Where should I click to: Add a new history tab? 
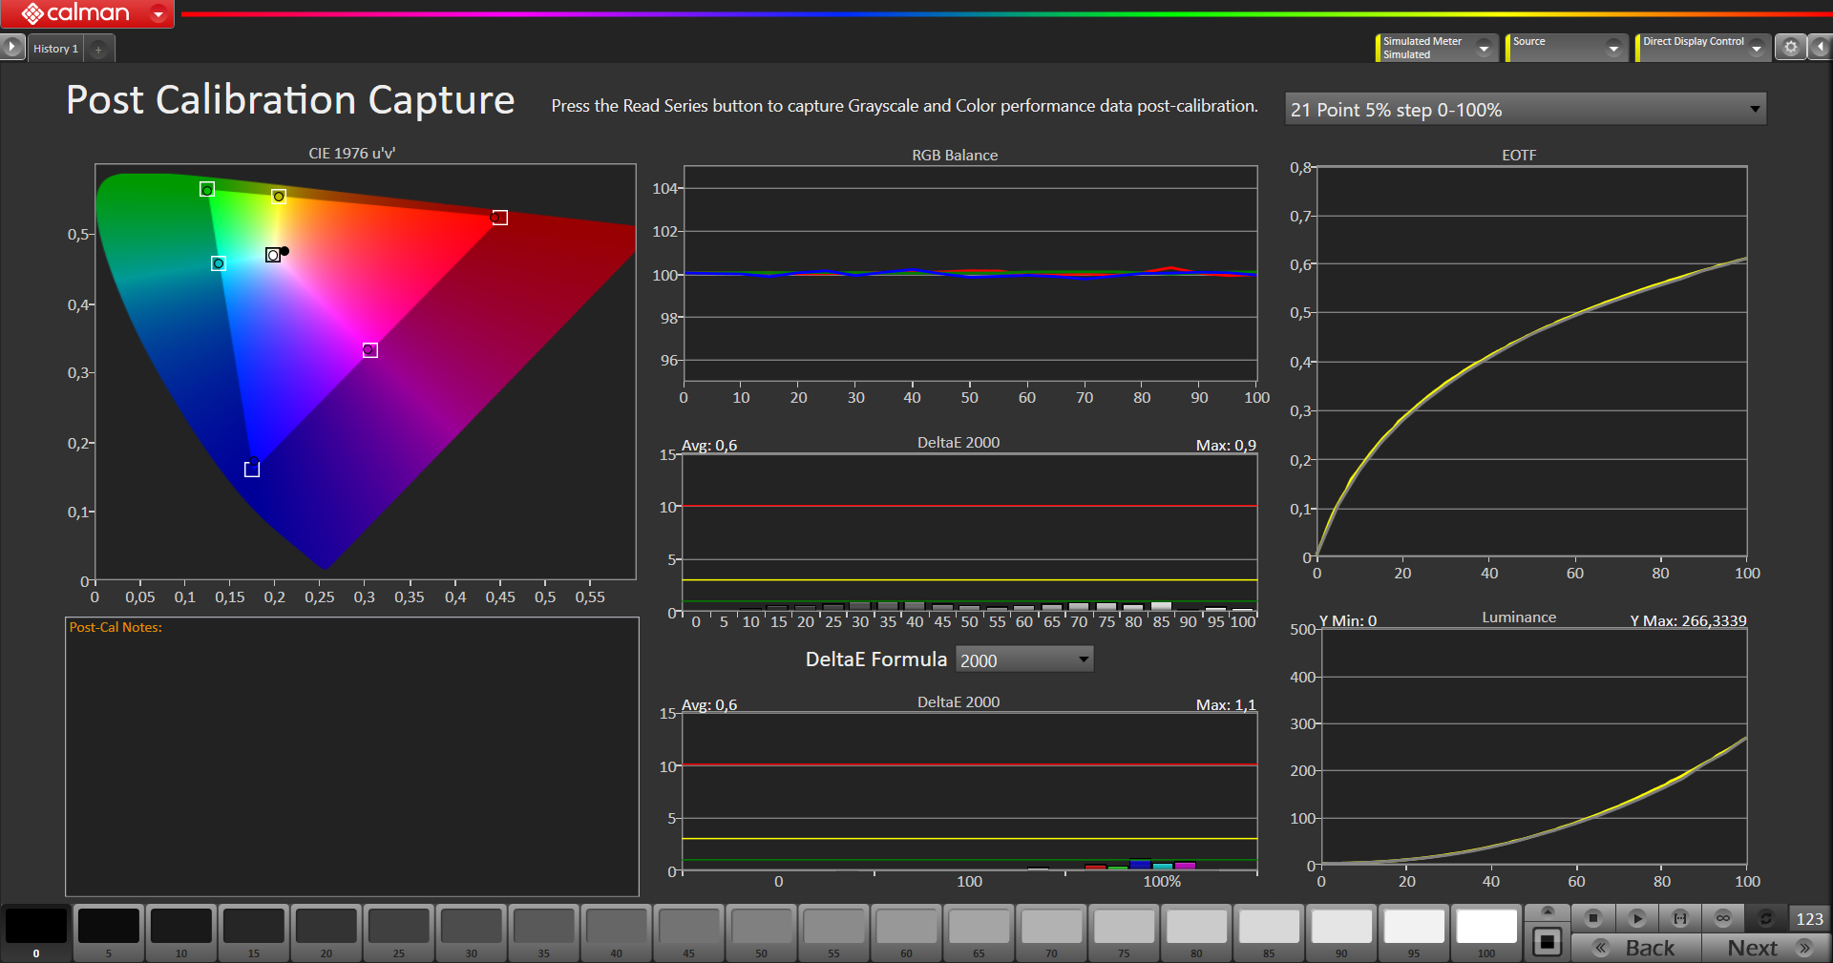(x=98, y=49)
